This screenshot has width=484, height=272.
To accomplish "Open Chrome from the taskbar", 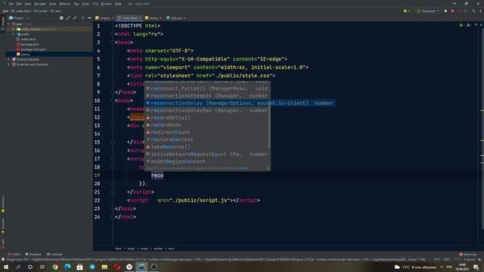I will (x=55, y=267).
